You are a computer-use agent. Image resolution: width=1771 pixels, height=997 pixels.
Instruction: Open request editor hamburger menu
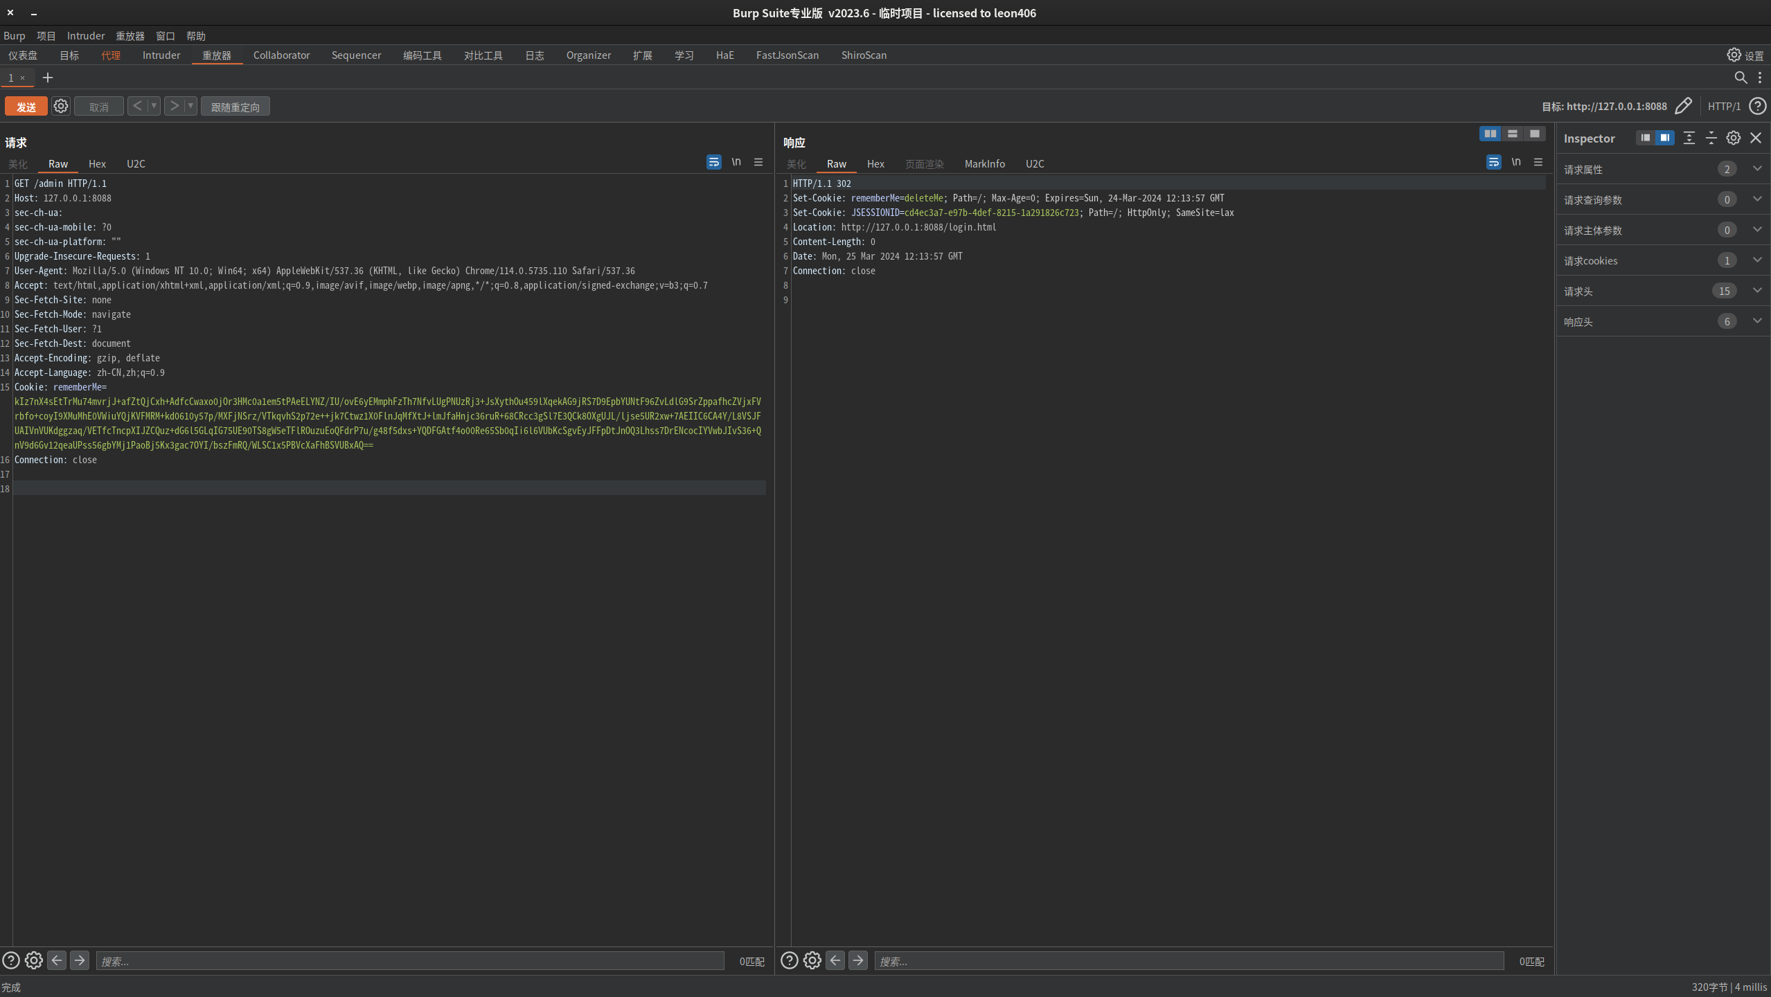coord(758,162)
